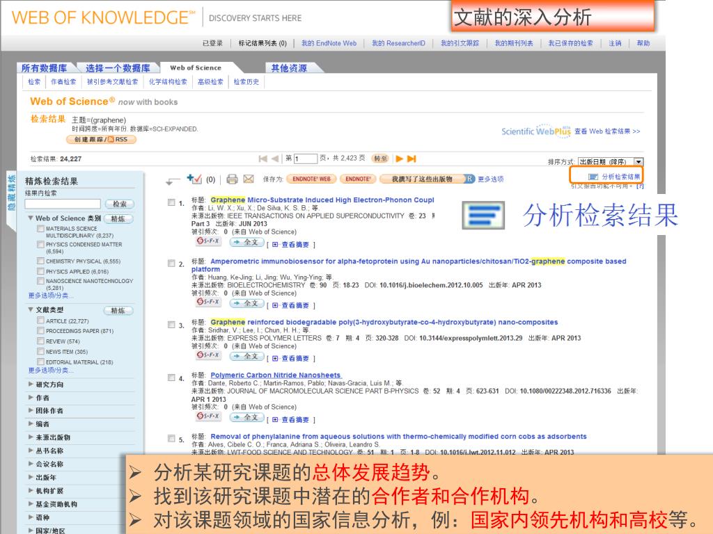Click S·F·X icon under result 2
This screenshot has height=534, width=713.
coord(208,302)
